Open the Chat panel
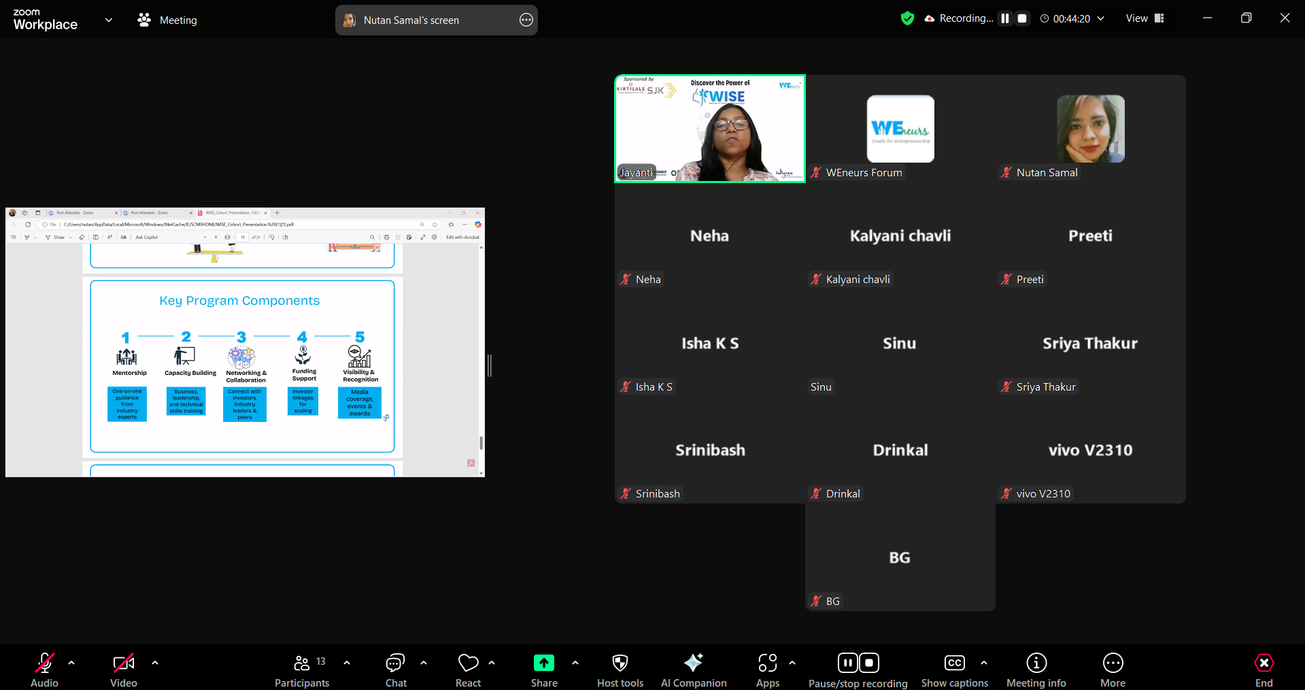 [395, 670]
